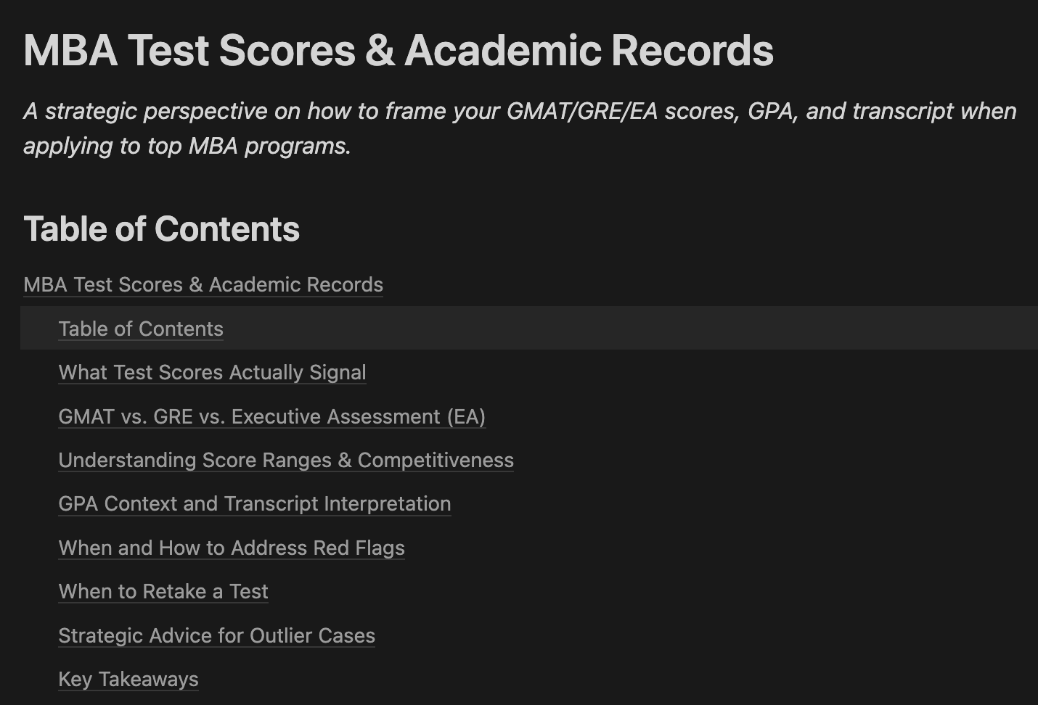Image resolution: width=1038 pixels, height=705 pixels.
Task: Click "MBA" at the start of the main title
Action: click(x=70, y=50)
